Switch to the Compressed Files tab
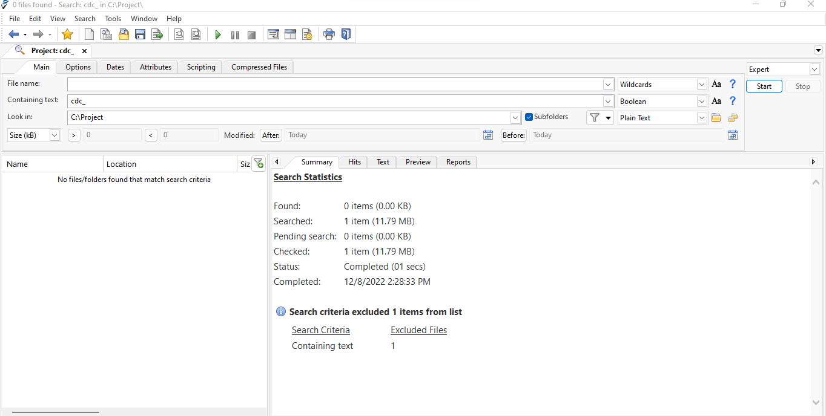Viewport: 826px width, 416px height. point(259,67)
